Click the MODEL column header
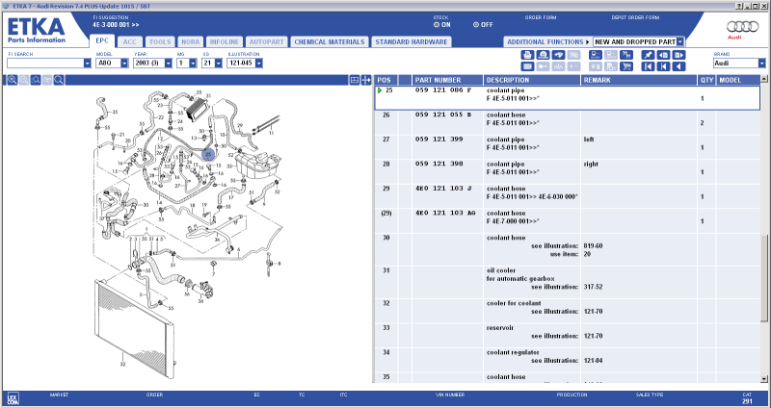 coord(737,80)
